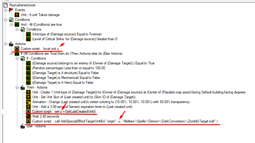
Task: Select the 'Unit - Create 1' action text
Action: 139,92
